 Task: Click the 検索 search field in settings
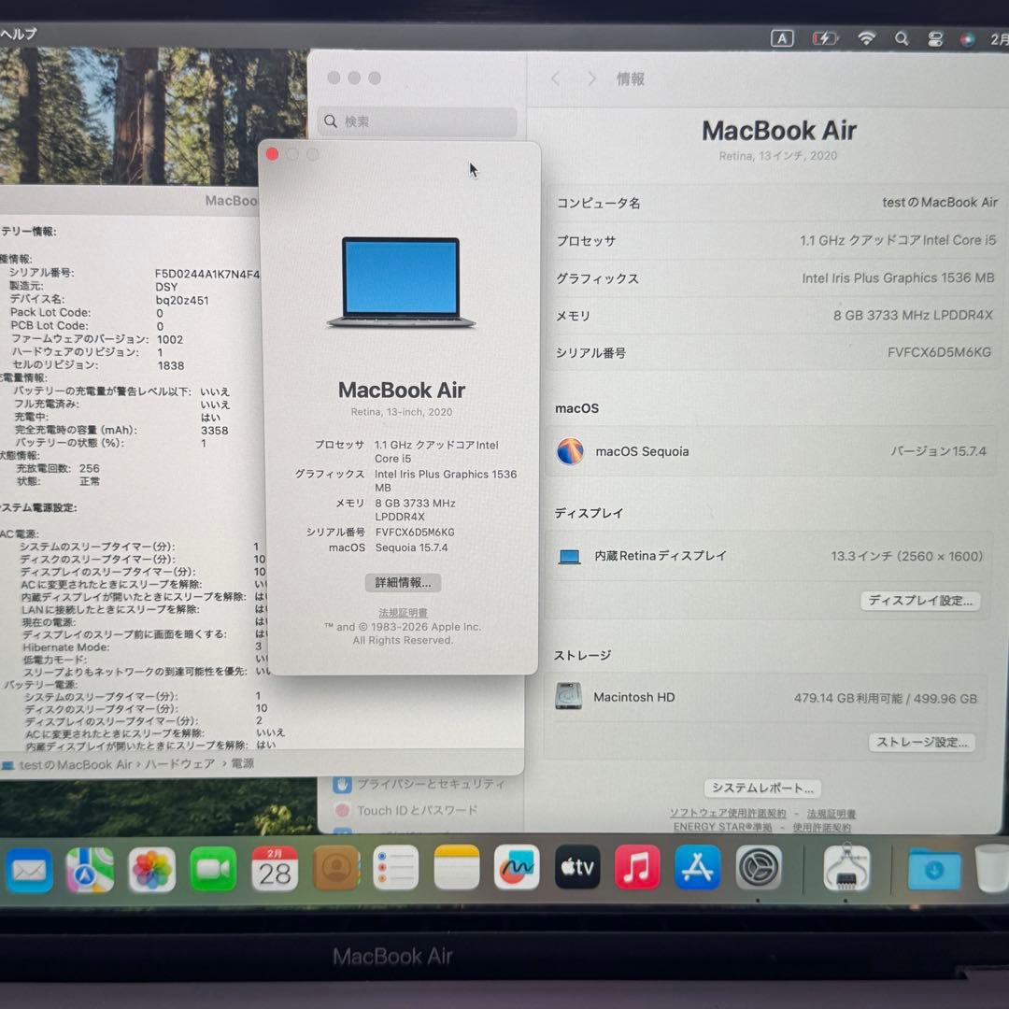point(417,121)
